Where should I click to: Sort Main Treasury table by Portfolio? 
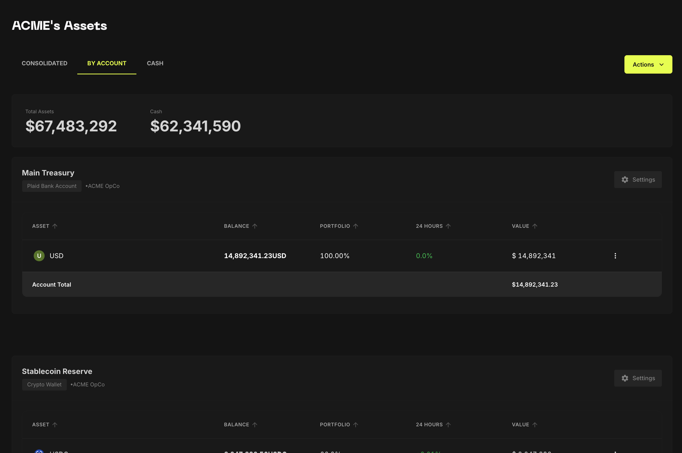tap(339, 226)
